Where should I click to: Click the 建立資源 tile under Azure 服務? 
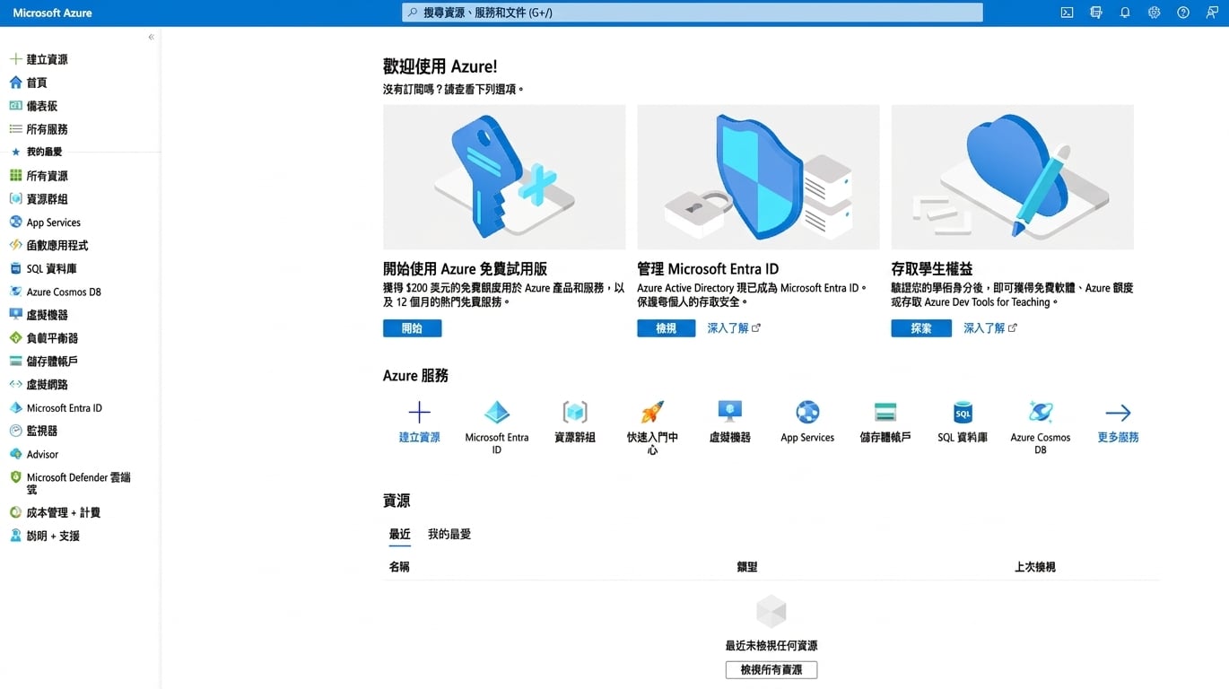419,422
